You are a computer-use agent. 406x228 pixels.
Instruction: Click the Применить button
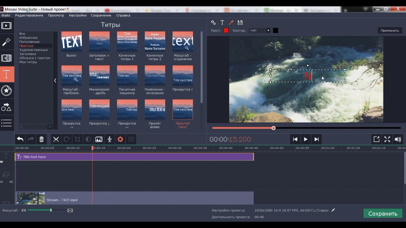tap(390, 30)
